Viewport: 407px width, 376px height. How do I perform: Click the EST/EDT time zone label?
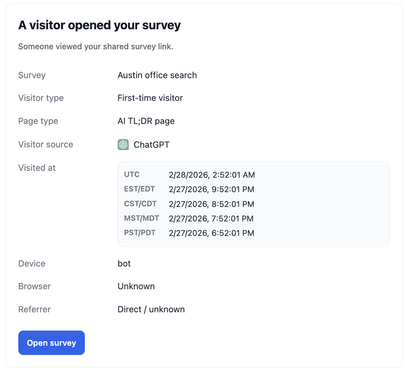[x=140, y=189]
